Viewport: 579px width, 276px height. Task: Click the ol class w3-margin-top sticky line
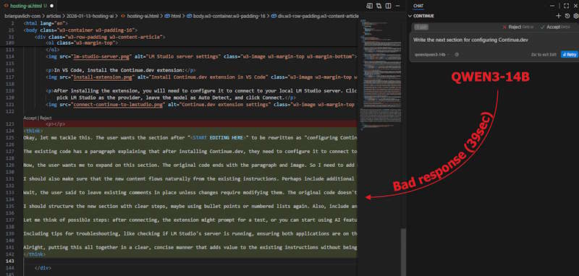pos(82,43)
